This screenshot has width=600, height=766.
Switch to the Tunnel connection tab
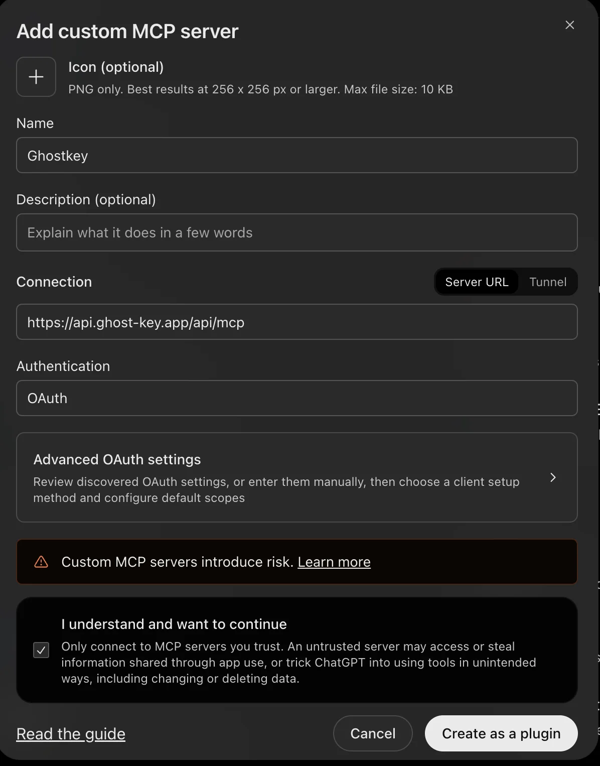548,282
